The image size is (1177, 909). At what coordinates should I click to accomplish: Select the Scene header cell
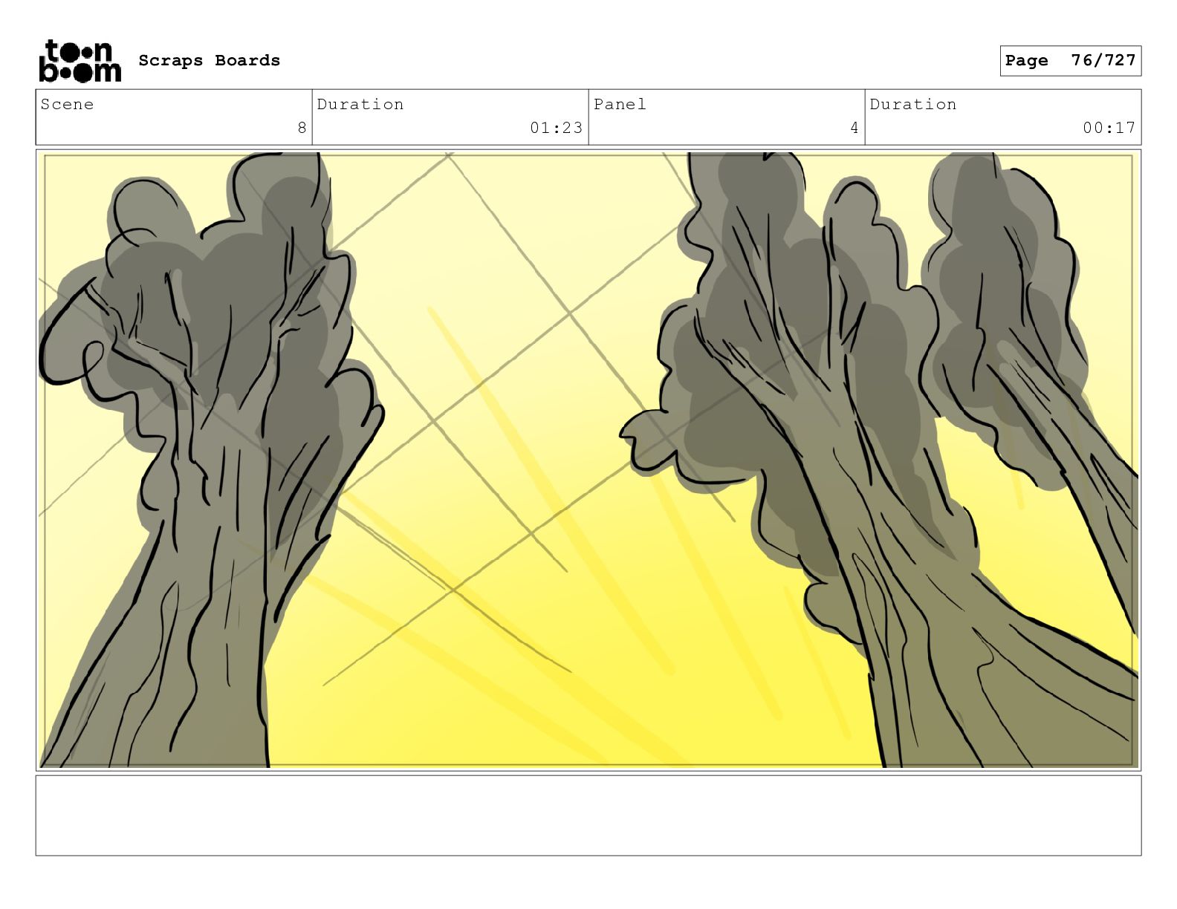pyautogui.click(x=174, y=117)
